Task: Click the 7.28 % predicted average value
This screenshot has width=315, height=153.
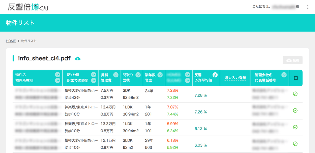Action: (201, 95)
